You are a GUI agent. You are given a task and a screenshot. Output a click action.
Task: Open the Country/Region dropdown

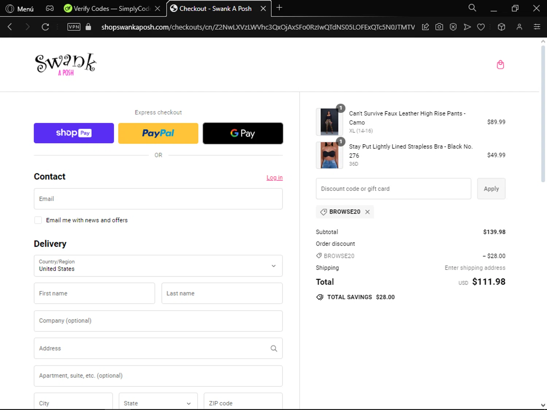[x=158, y=266]
